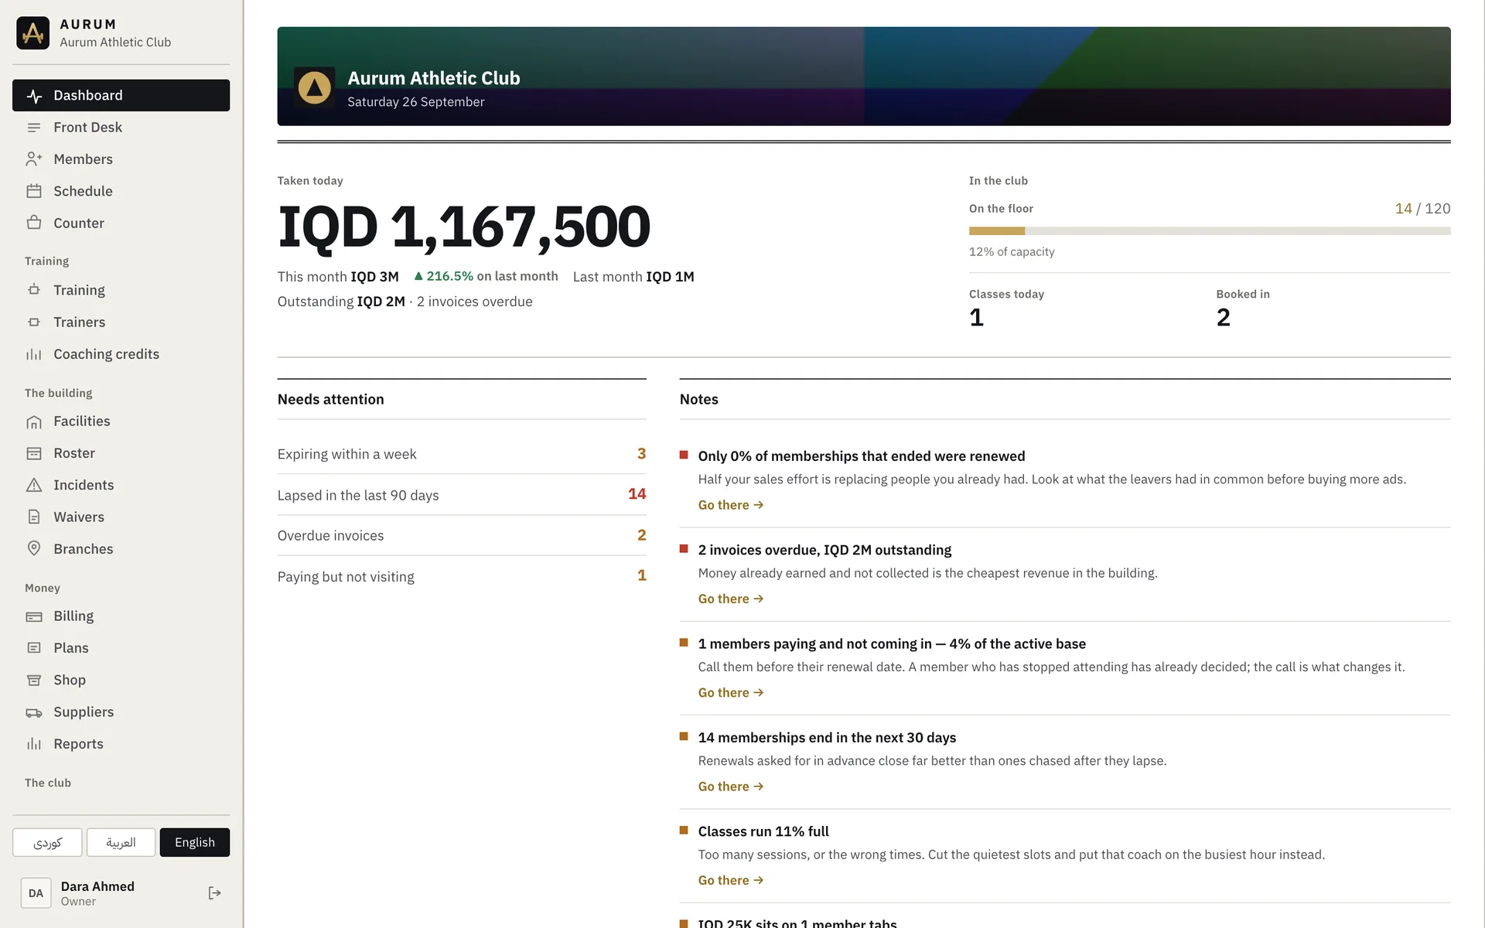Click the Members person-plus icon
This screenshot has width=1485, height=928.
[x=34, y=159]
